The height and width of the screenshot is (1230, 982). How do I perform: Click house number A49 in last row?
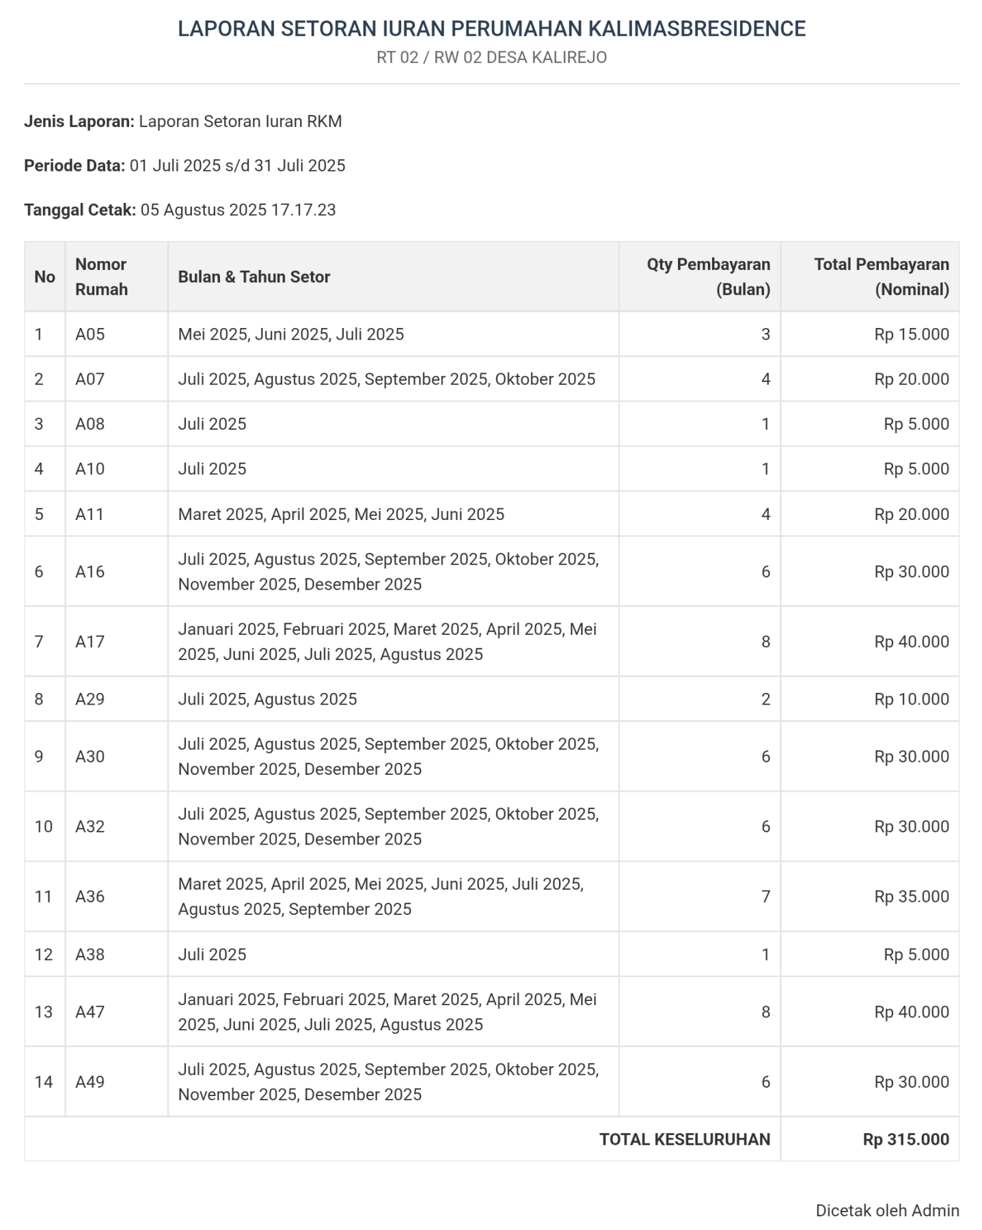click(x=90, y=1082)
